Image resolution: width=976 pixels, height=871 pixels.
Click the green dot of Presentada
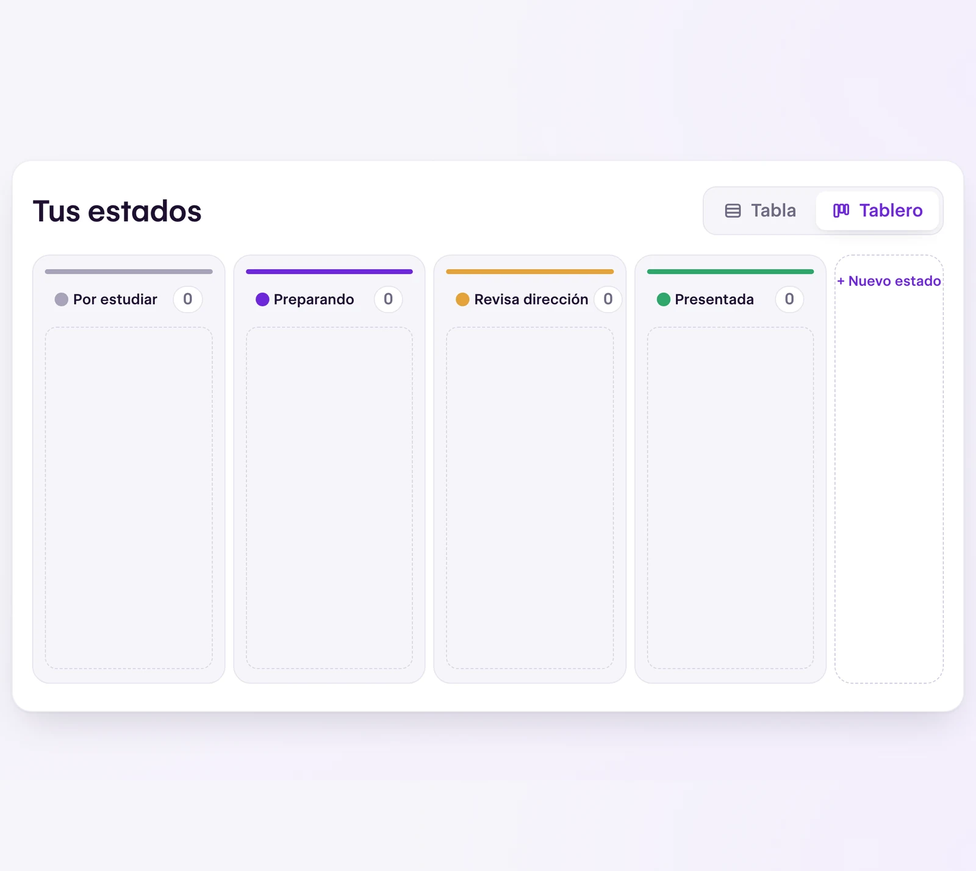[x=664, y=299]
